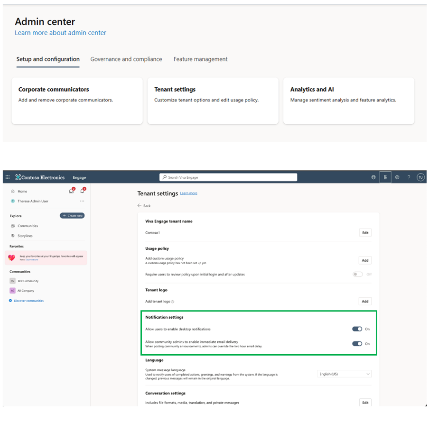Screen dimensions: 429x422
Task: Toggle require users to review policy
Action: (x=357, y=275)
